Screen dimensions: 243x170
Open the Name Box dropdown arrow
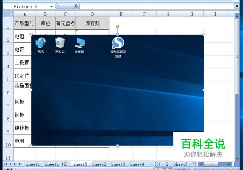click(x=51, y=7)
